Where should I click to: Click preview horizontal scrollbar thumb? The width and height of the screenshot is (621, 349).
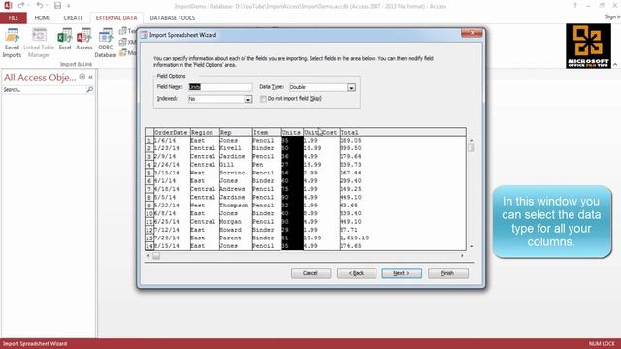point(156,256)
